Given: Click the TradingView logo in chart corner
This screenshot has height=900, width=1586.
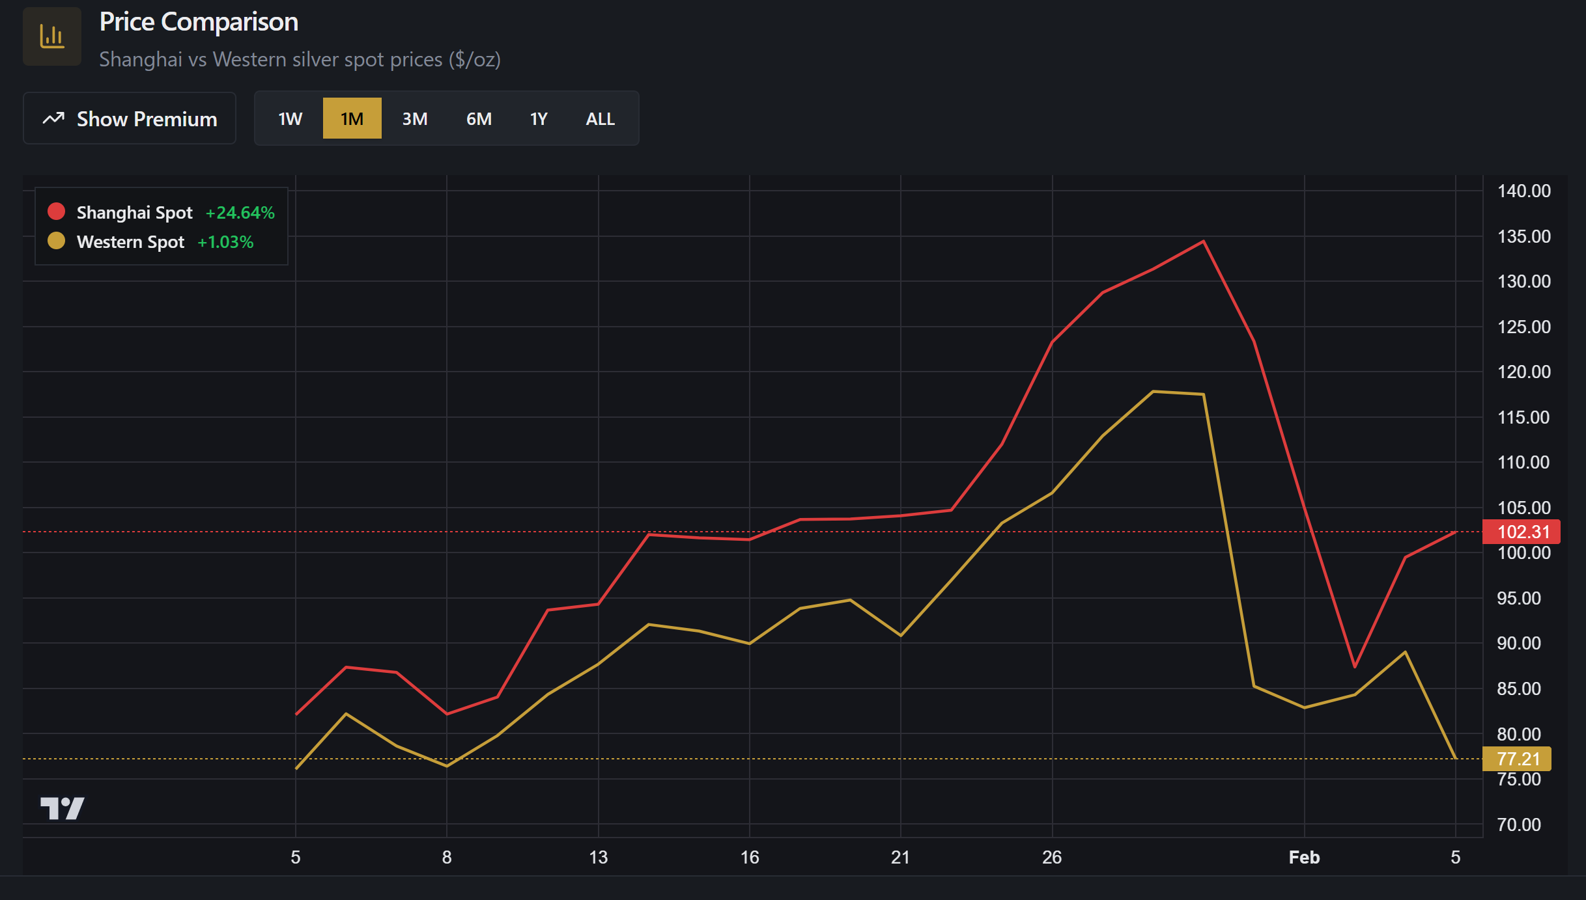Looking at the screenshot, I should point(62,808).
